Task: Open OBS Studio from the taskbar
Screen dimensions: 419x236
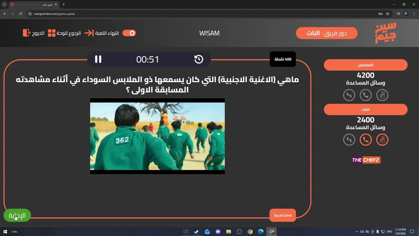Action: [239, 232]
